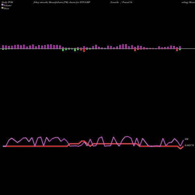Click the Volume legend color swatch
195x195 pixels.
pos(2,5)
